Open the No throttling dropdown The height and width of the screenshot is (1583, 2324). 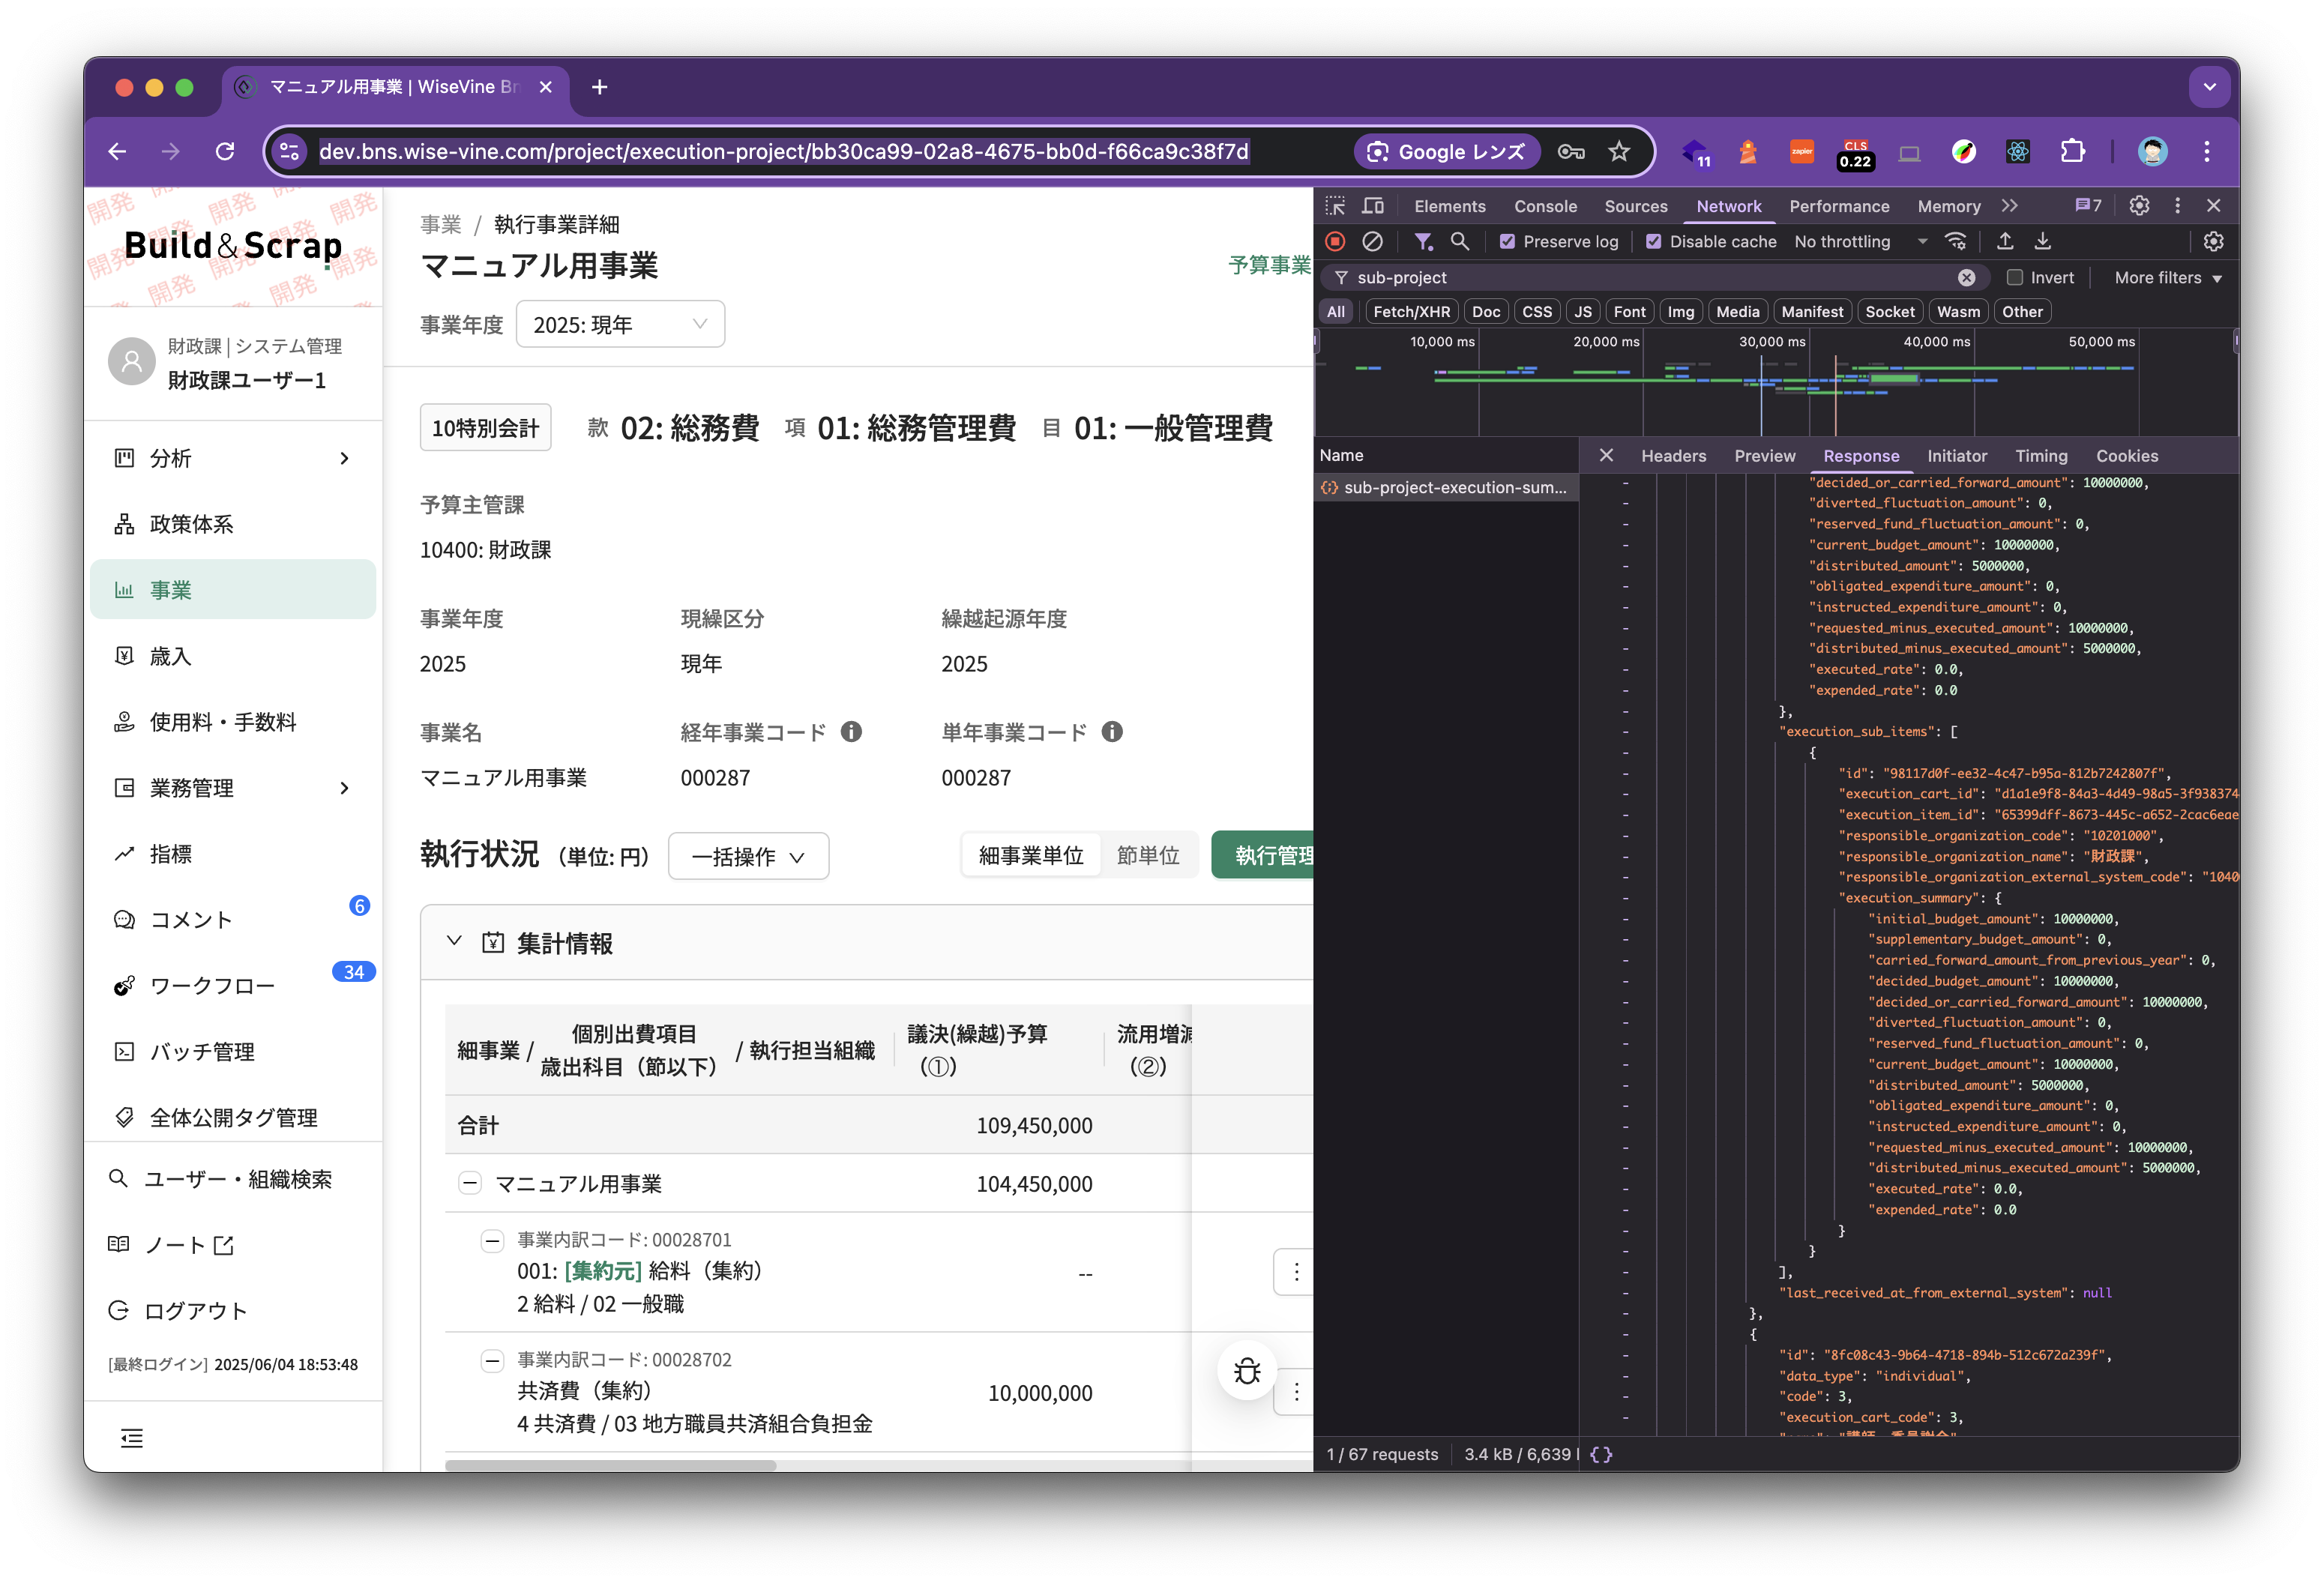pyautogui.click(x=1860, y=241)
